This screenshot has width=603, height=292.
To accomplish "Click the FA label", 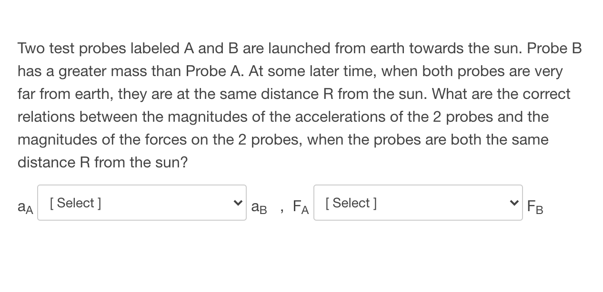I will 301,207.
